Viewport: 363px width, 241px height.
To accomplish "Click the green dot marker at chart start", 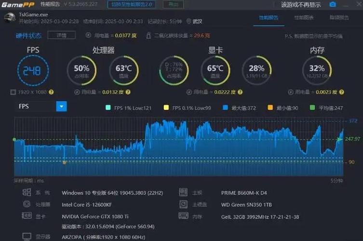I will [x=14, y=139].
